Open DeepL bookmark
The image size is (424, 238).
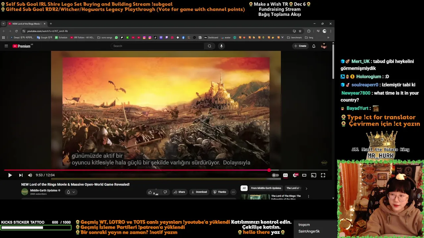pos(22,37)
